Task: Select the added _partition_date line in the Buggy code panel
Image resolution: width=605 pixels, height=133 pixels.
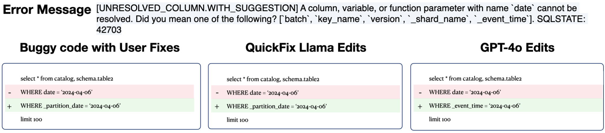Action: (70, 106)
